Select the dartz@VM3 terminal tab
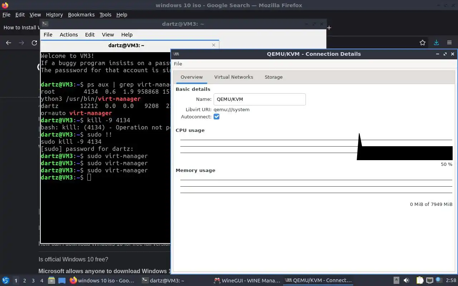This screenshot has height=286, width=458. pyautogui.click(x=130, y=45)
